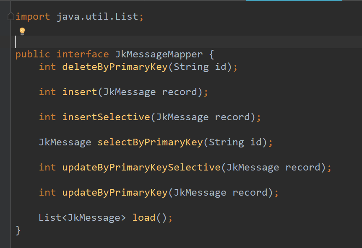This screenshot has width=362, height=248.
Task: Click the yellow lightbulb intention icon
Action: point(22,31)
